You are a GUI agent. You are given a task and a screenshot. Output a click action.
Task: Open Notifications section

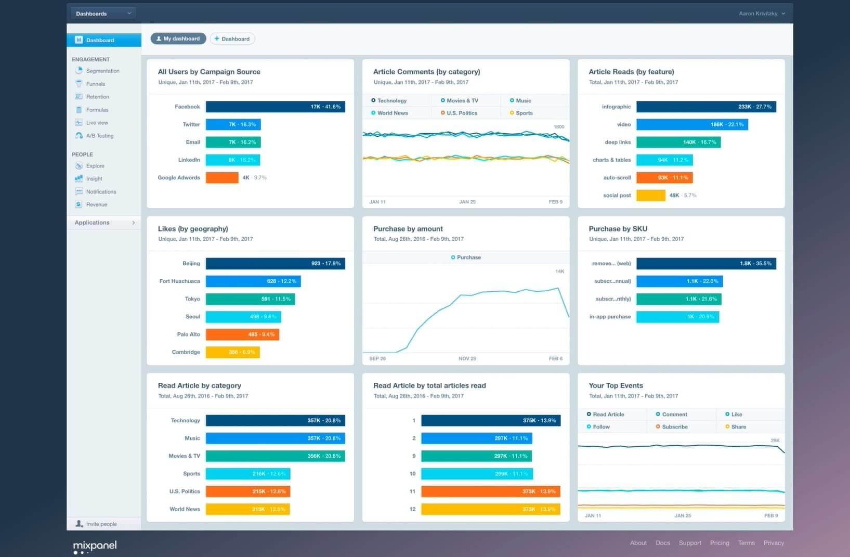[x=101, y=191]
